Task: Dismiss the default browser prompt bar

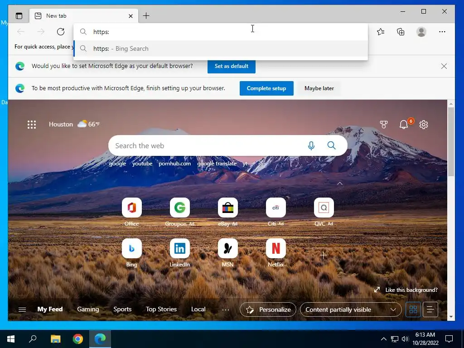Action: [444, 66]
